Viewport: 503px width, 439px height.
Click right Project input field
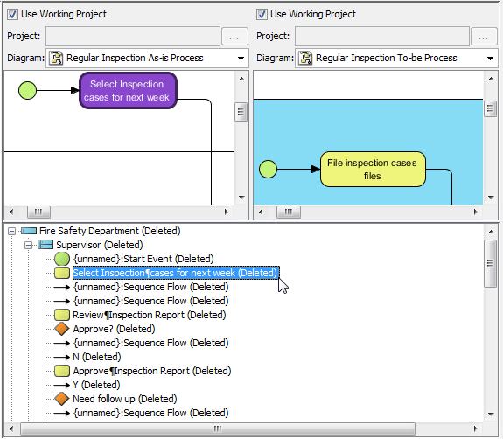[x=382, y=36]
